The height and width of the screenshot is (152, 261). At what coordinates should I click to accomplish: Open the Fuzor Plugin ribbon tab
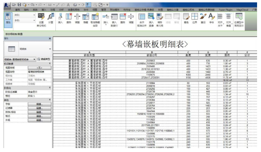pos(226,10)
